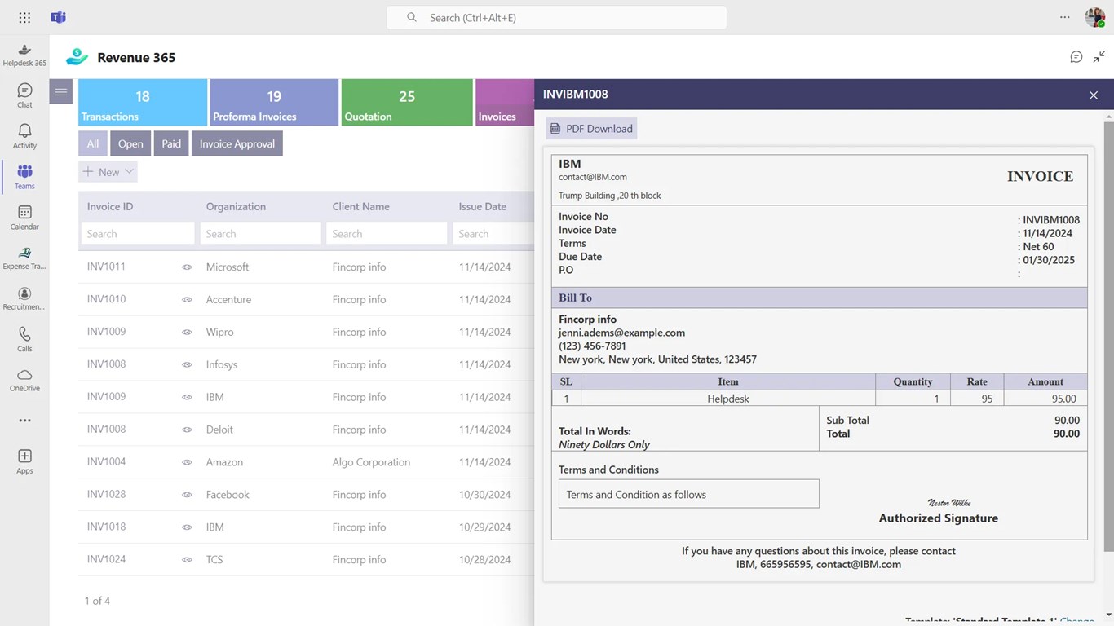This screenshot has height=626, width=1114.
Task: Open the Helpdesk 365 app in sidebar
Action: [x=24, y=55]
